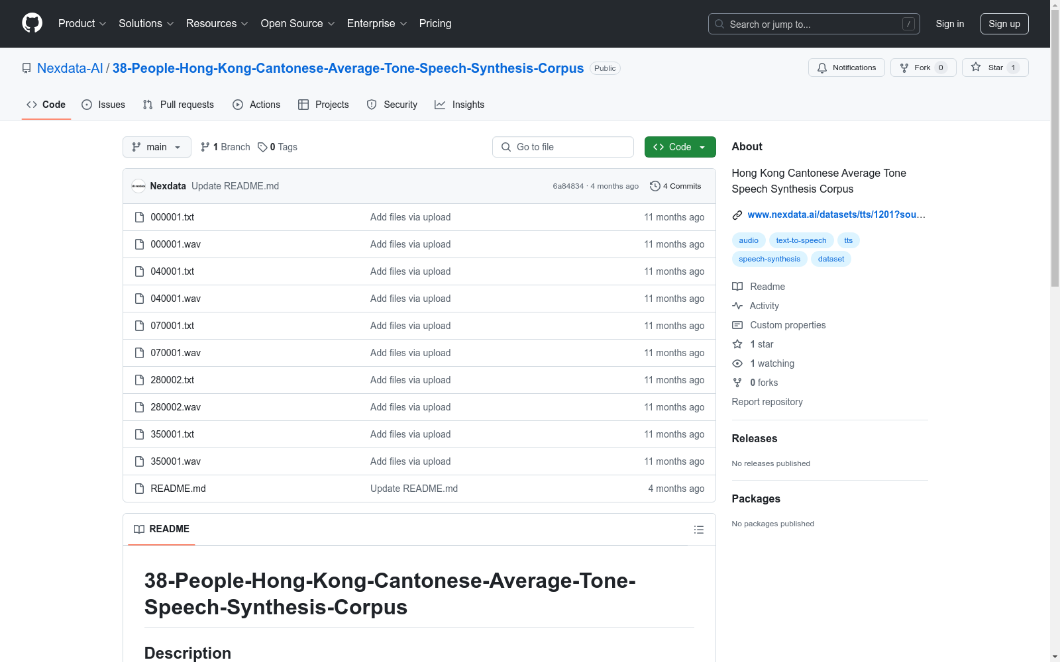Click the Nexdata avatar image
This screenshot has width=1060, height=662.
pos(138,186)
